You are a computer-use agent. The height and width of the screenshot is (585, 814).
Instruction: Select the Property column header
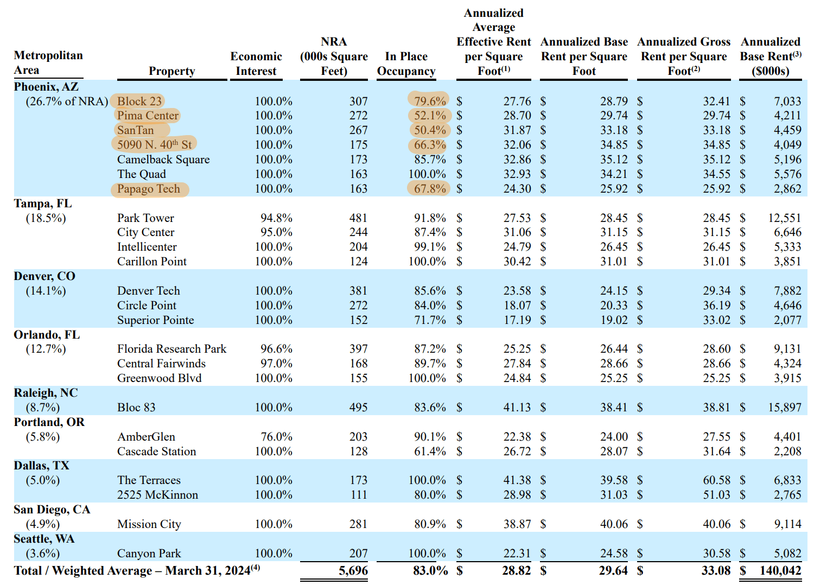click(172, 71)
